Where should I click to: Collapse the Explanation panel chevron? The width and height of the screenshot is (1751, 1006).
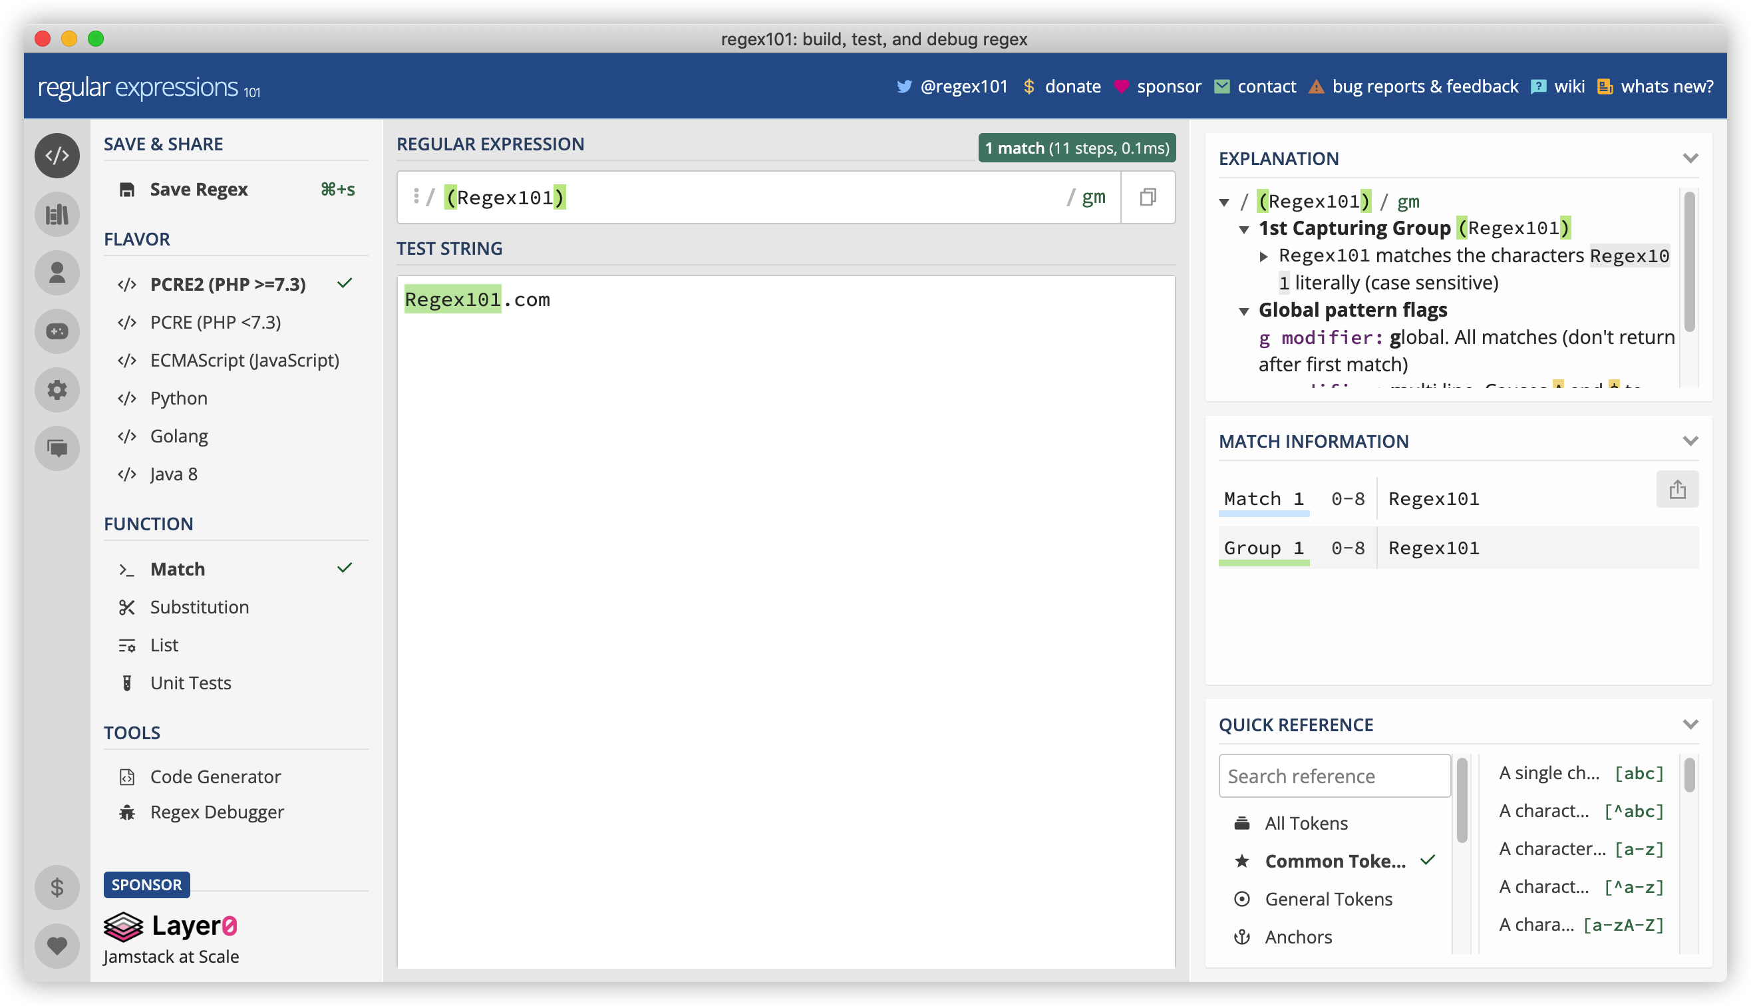(1690, 158)
